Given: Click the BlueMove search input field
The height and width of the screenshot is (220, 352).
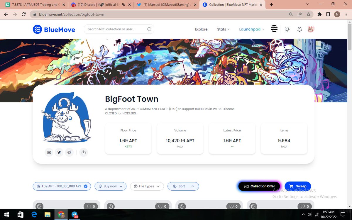Looking at the screenshot, I should [119, 29].
